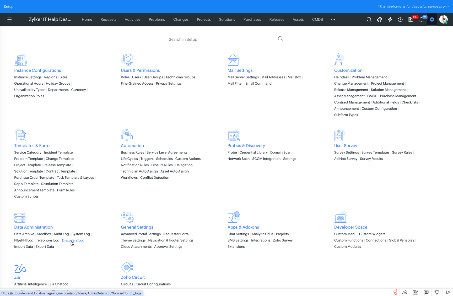Click the Zylker IT Help Desk title
453x296 pixels.
[x=50, y=19]
